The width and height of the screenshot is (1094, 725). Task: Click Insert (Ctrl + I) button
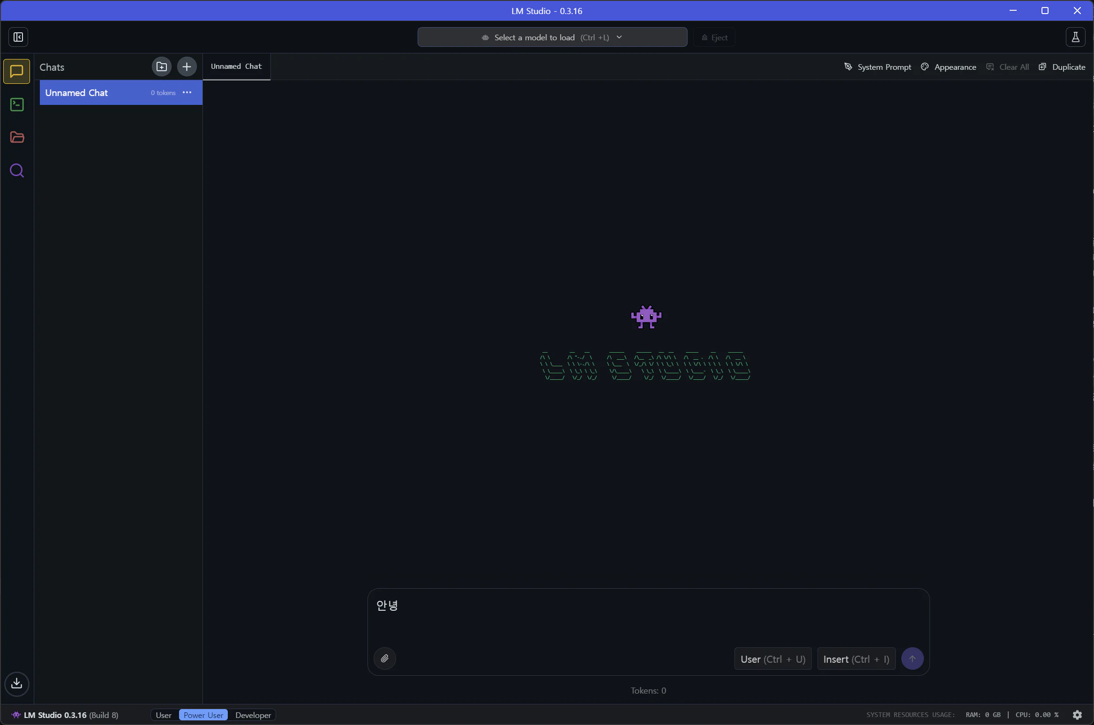click(x=856, y=658)
